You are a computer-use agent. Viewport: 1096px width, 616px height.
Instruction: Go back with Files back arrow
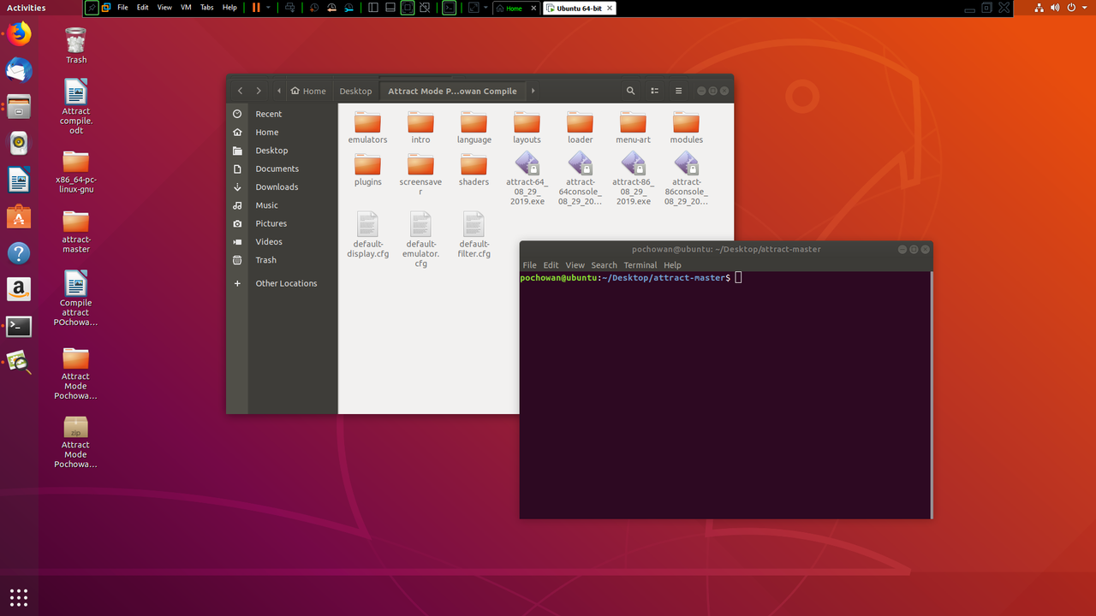pyautogui.click(x=240, y=91)
